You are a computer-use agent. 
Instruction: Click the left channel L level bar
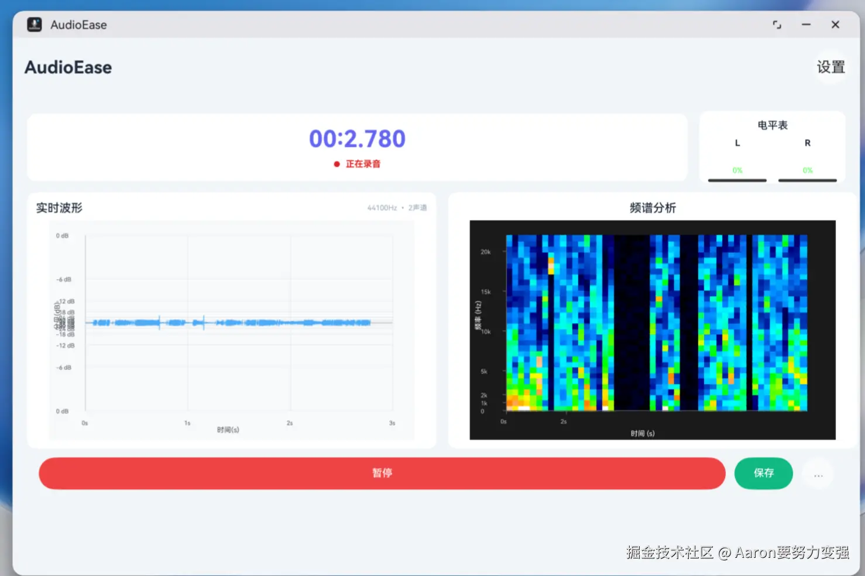737,180
